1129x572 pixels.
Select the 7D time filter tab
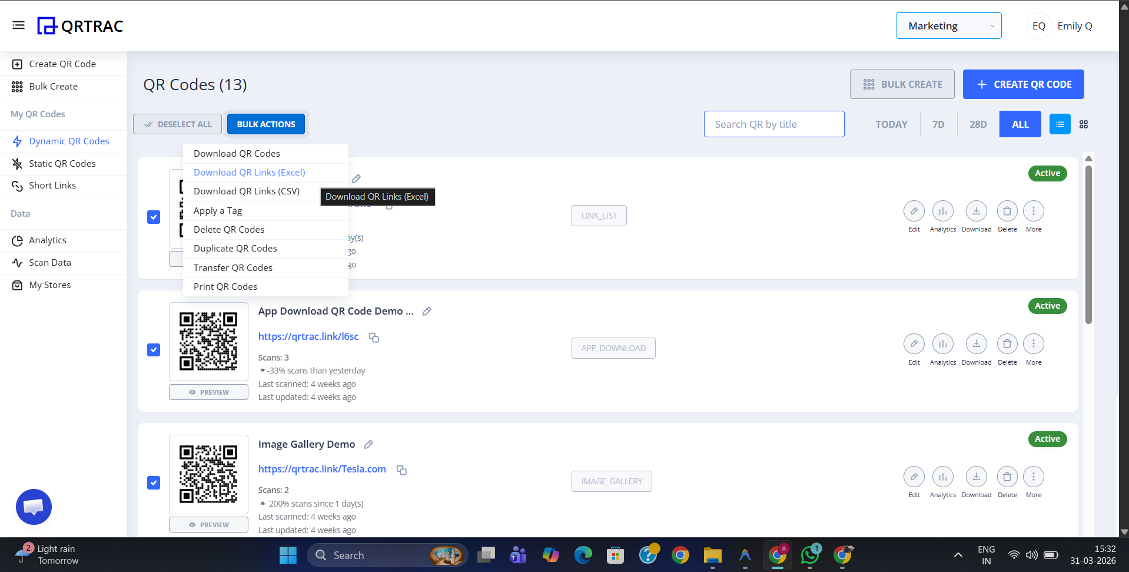click(938, 124)
